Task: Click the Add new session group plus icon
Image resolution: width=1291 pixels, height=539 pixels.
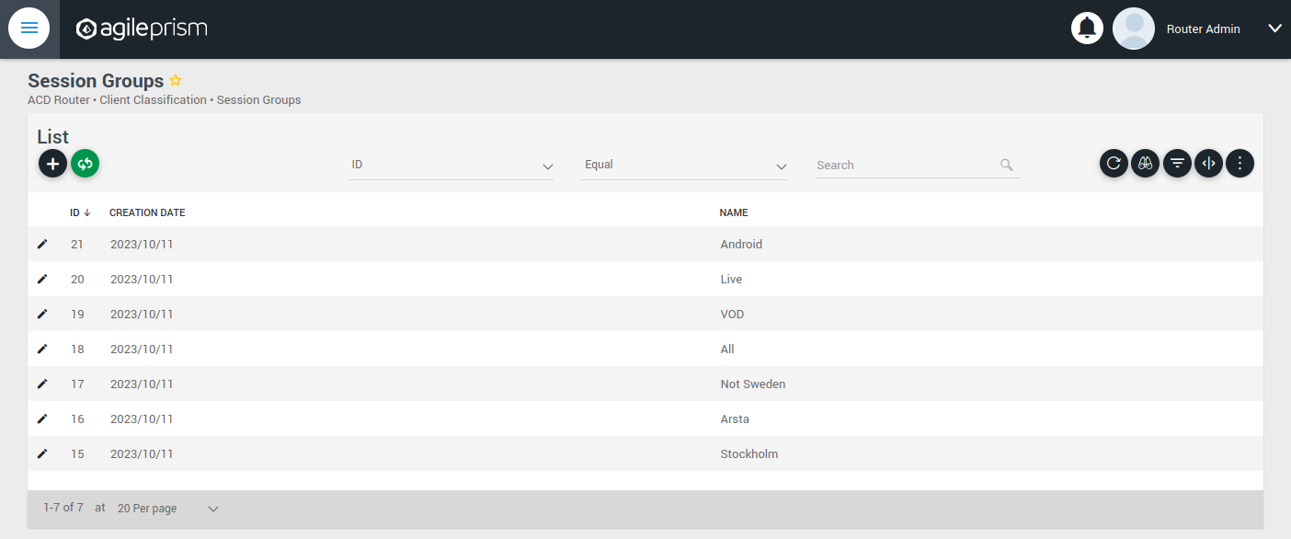Action: (x=52, y=163)
